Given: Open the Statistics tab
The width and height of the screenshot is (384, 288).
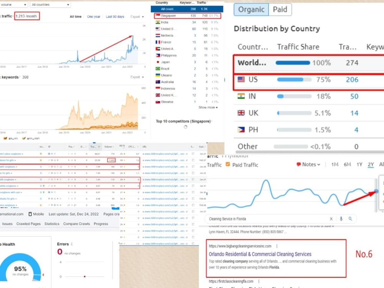Looking at the screenshot, I should [52, 224].
